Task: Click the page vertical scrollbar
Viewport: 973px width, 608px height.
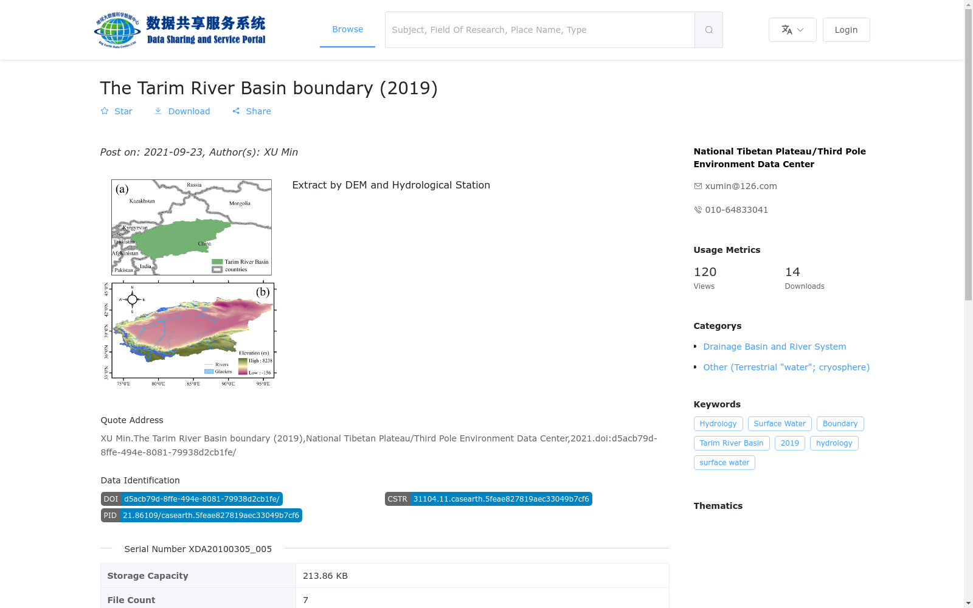Action: tap(968, 304)
